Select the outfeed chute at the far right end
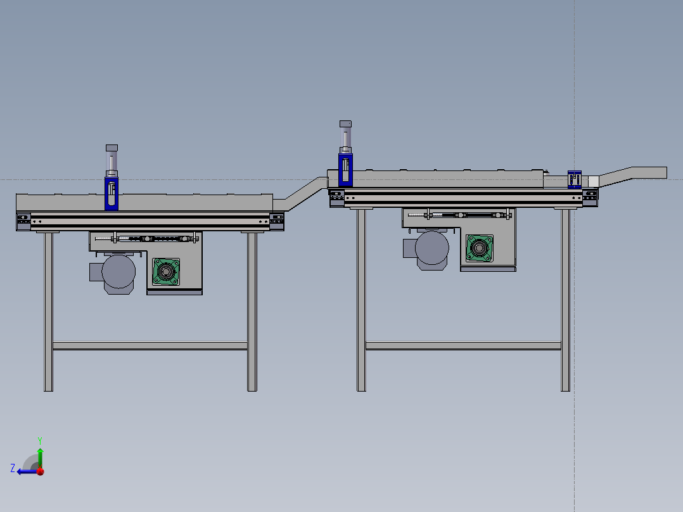The height and width of the screenshot is (512, 683). (x=633, y=176)
